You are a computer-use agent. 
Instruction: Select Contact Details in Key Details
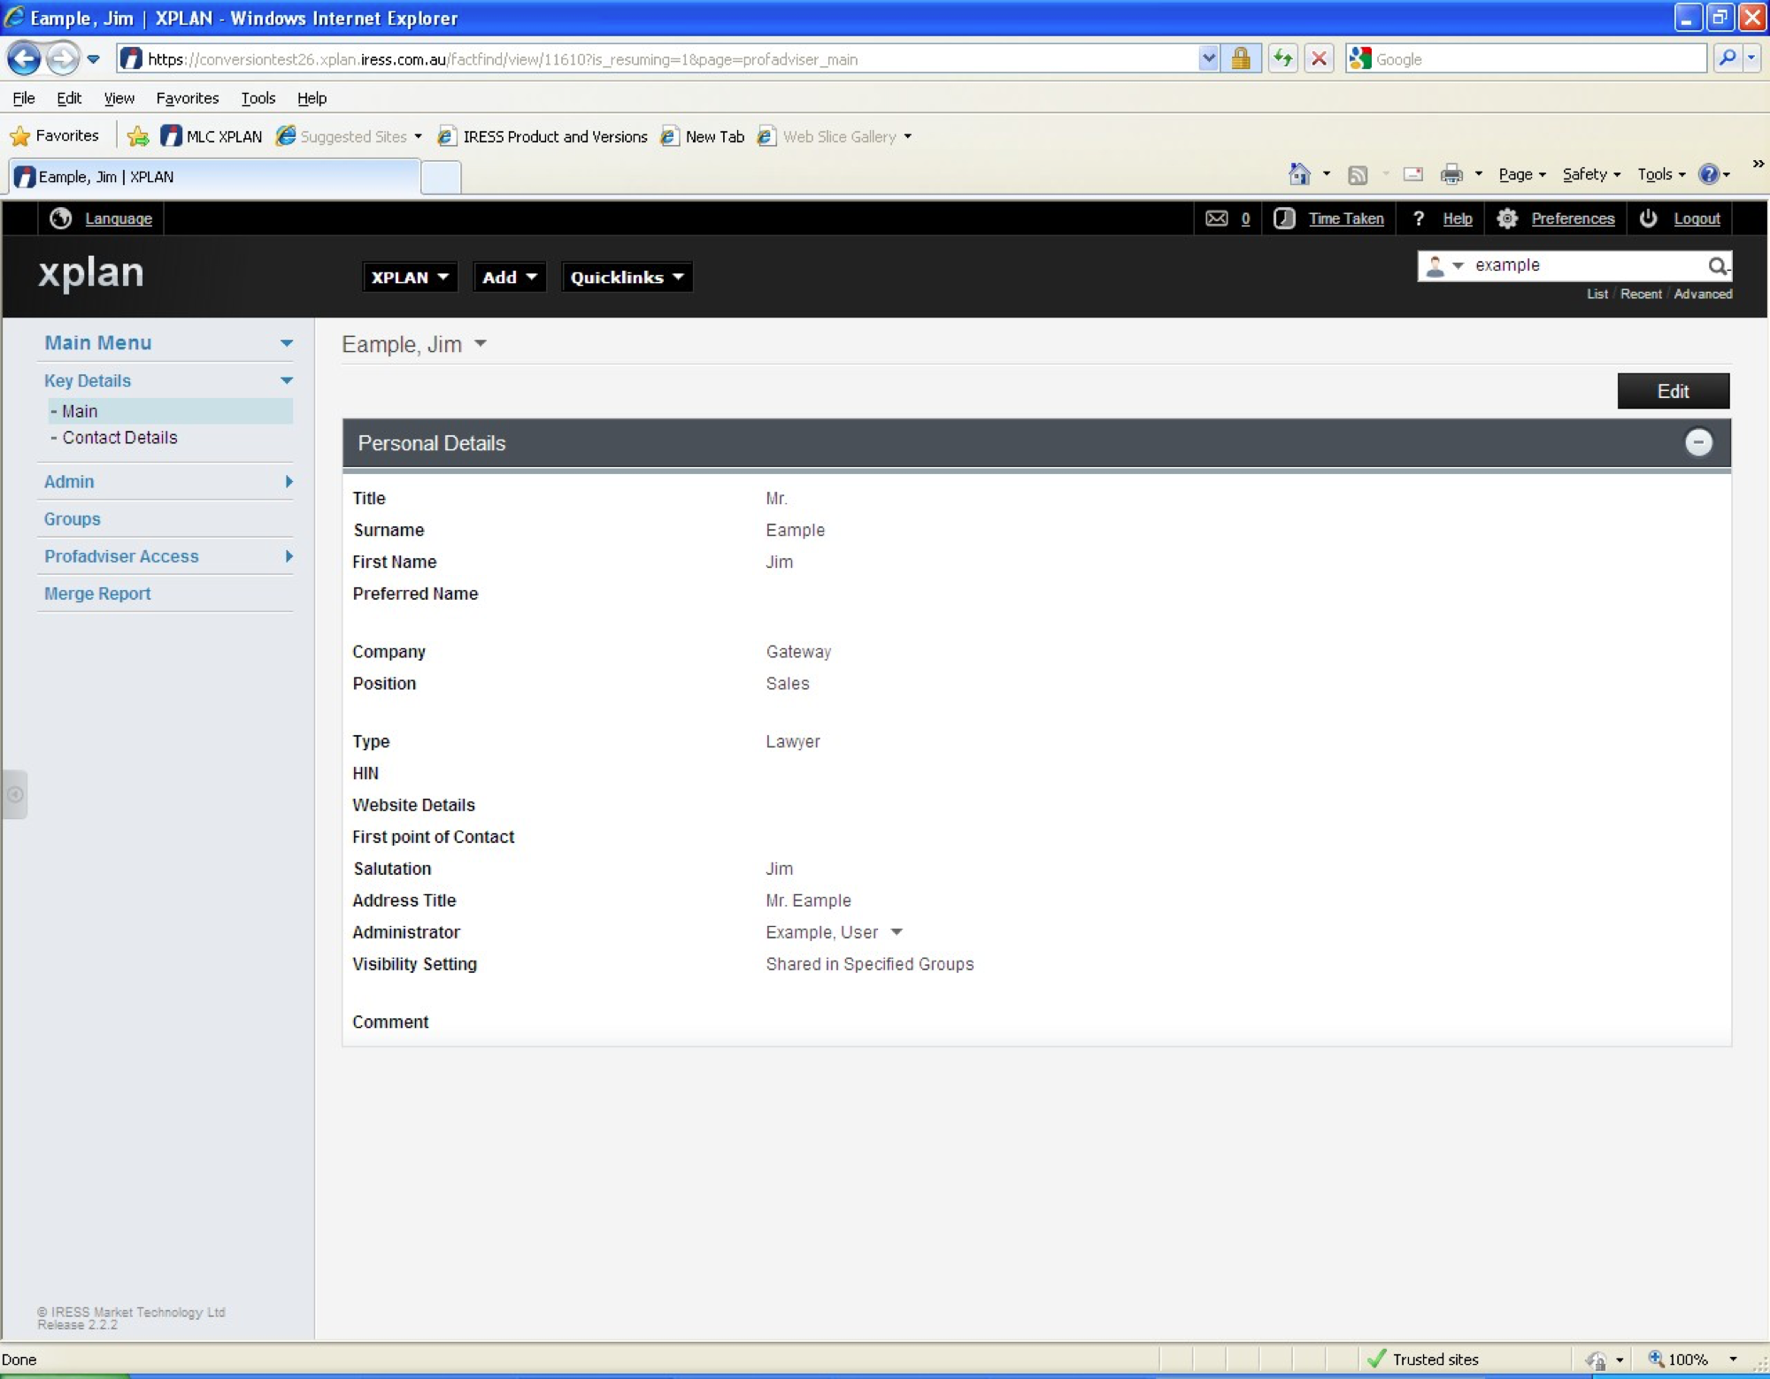[119, 438]
